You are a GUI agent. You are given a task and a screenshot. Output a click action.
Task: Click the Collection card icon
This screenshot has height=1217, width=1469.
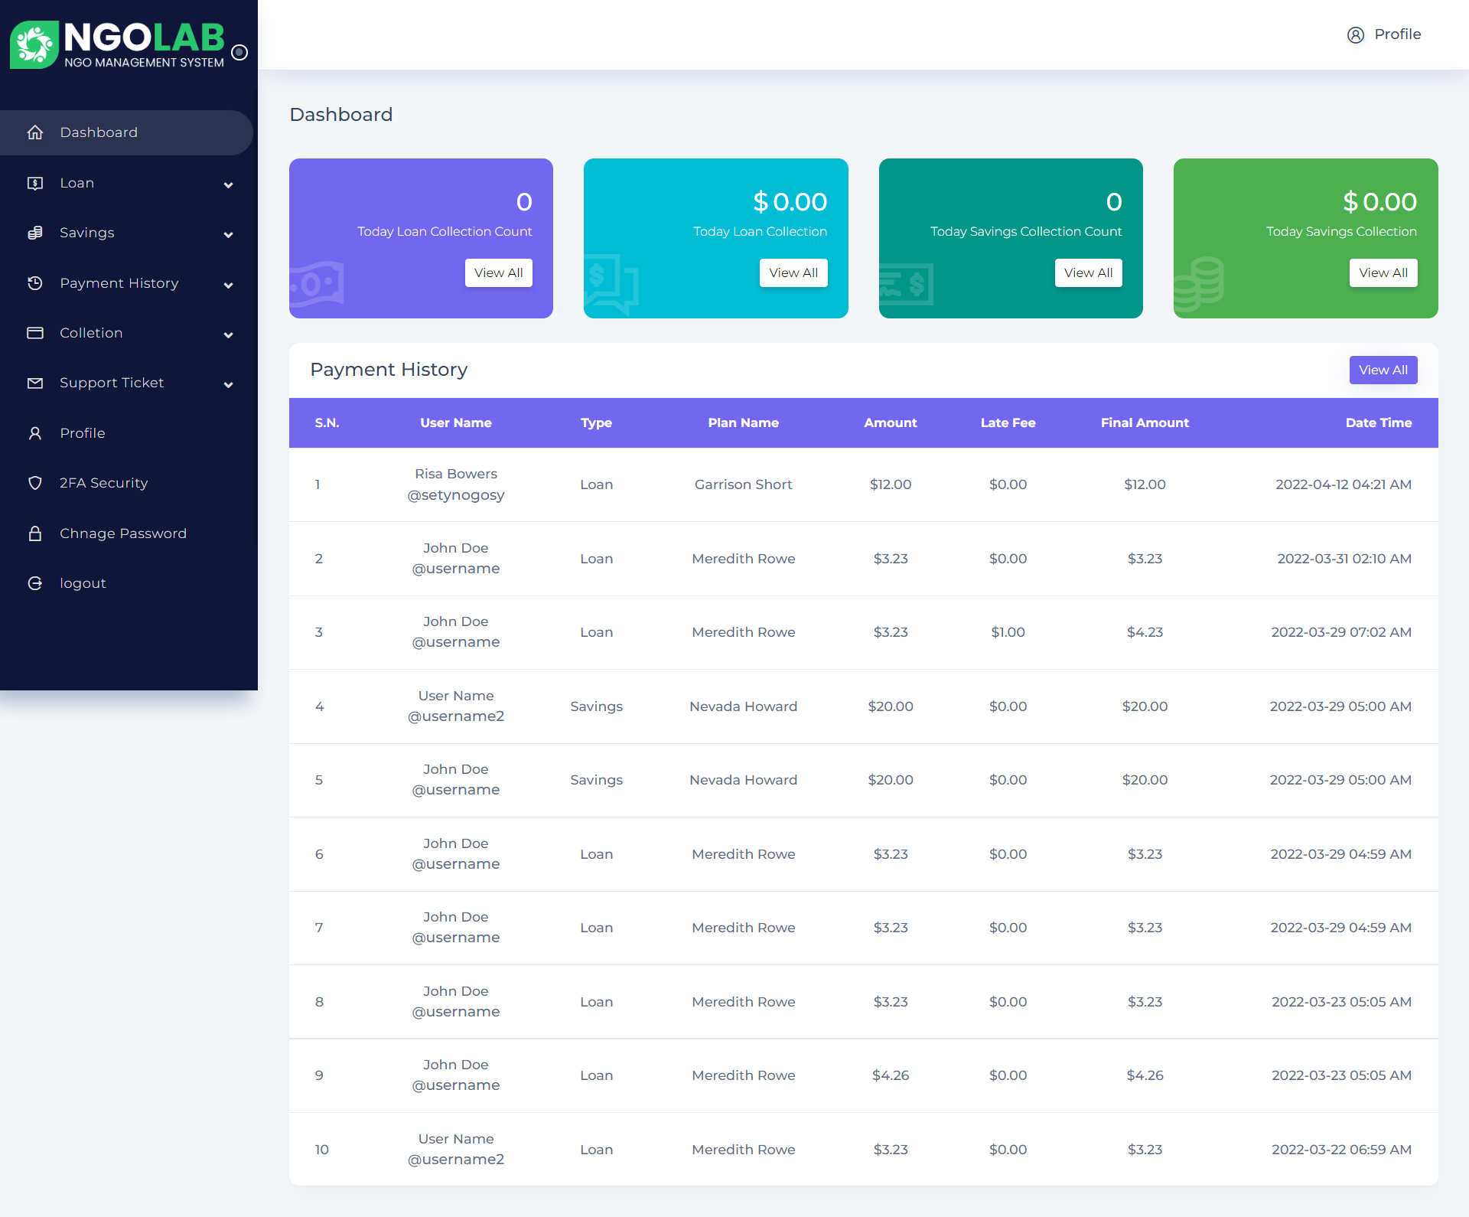click(35, 333)
